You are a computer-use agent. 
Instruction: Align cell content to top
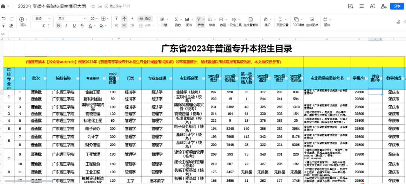click(x=117, y=19)
